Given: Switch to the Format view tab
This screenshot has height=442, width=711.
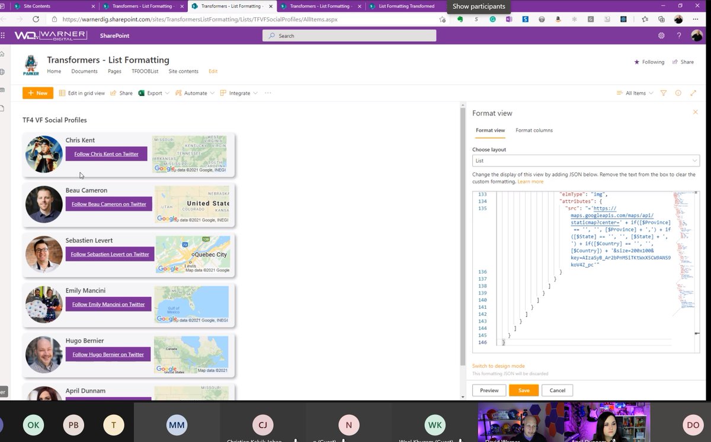Looking at the screenshot, I should click(491, 130).
